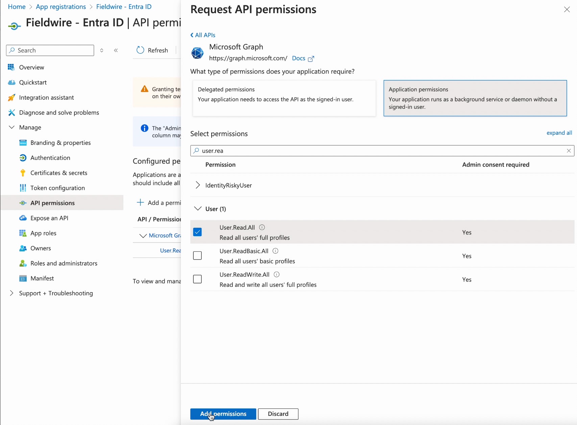Open the Owners icon

click(x=23, y=248)
